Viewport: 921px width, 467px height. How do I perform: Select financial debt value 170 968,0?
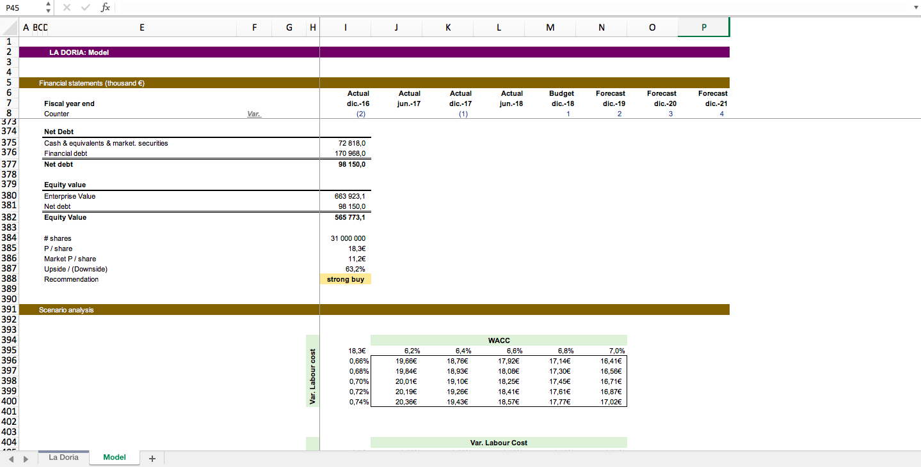click(x=346, y=153)
